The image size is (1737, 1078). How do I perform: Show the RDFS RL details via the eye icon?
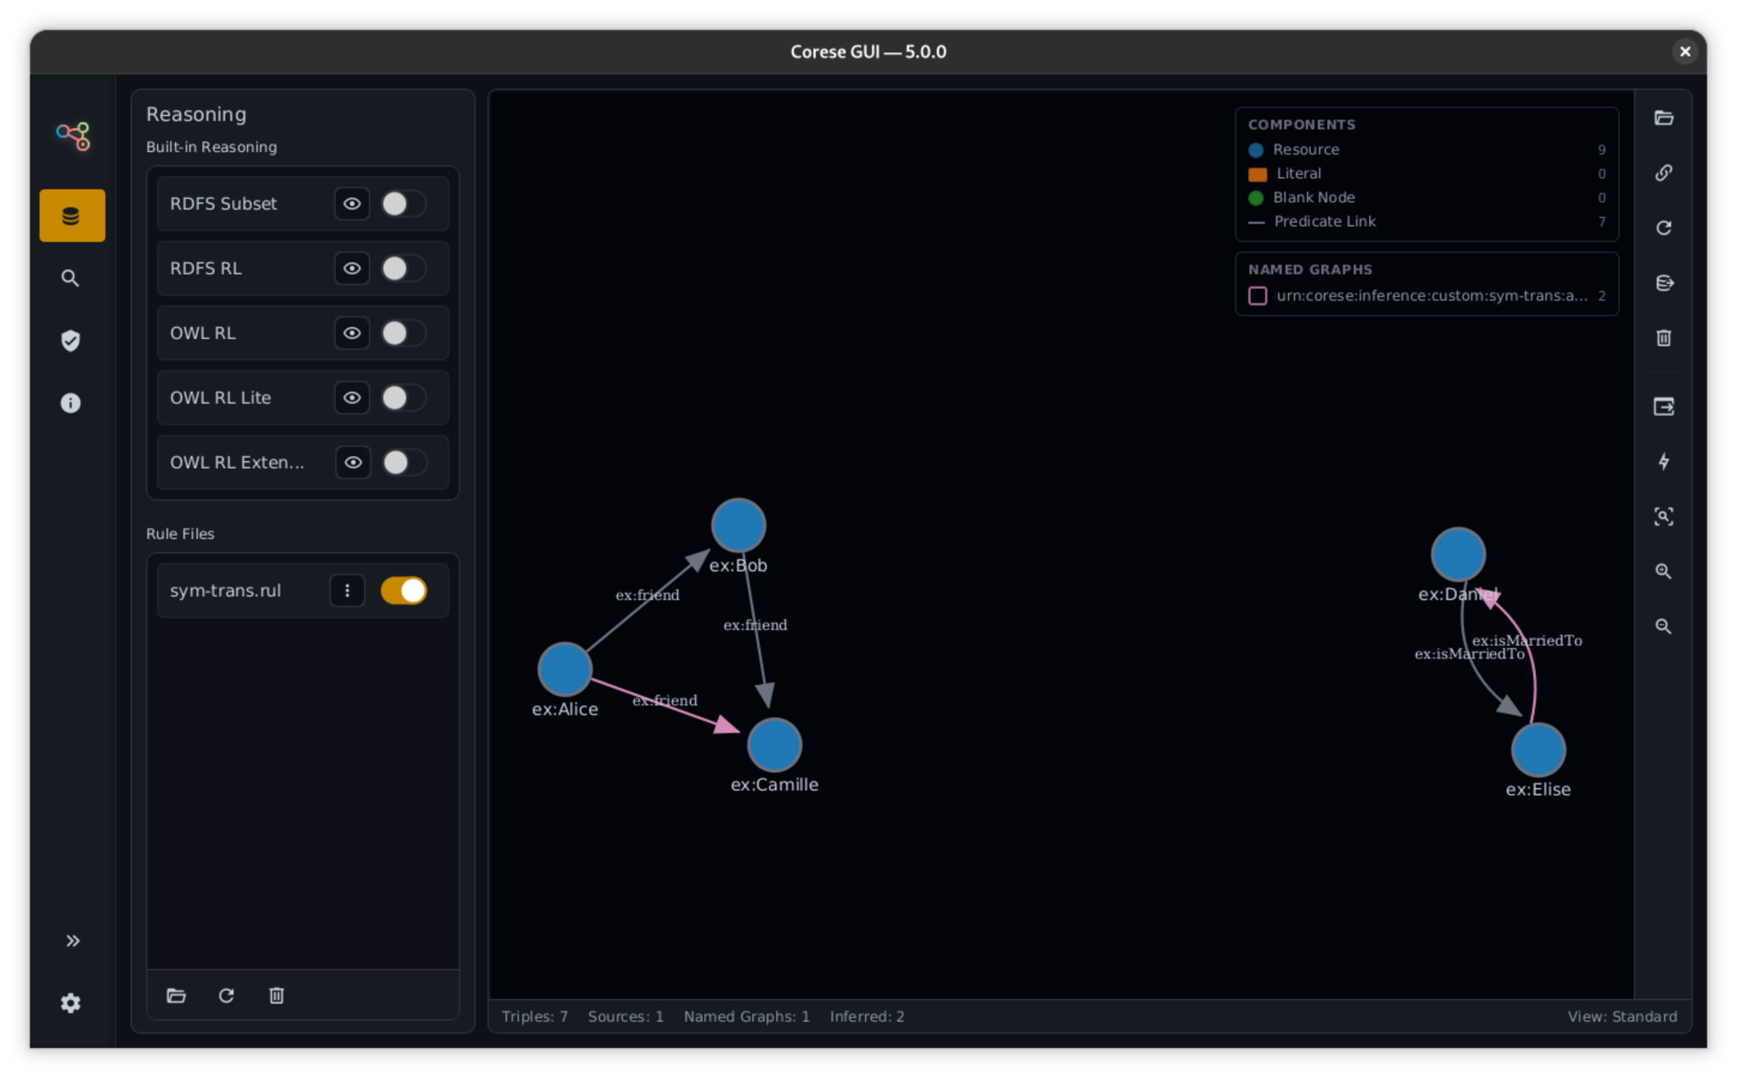[352, 268]
